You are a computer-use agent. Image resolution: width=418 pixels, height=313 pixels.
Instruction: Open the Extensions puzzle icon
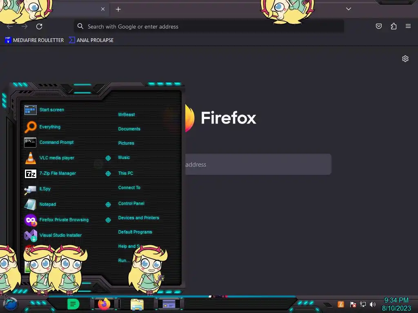pyautogui.click(x=394, y=26)
